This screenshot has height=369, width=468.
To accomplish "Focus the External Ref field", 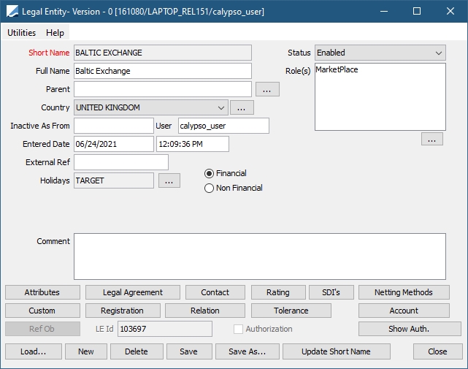I will tap(121, 162).
